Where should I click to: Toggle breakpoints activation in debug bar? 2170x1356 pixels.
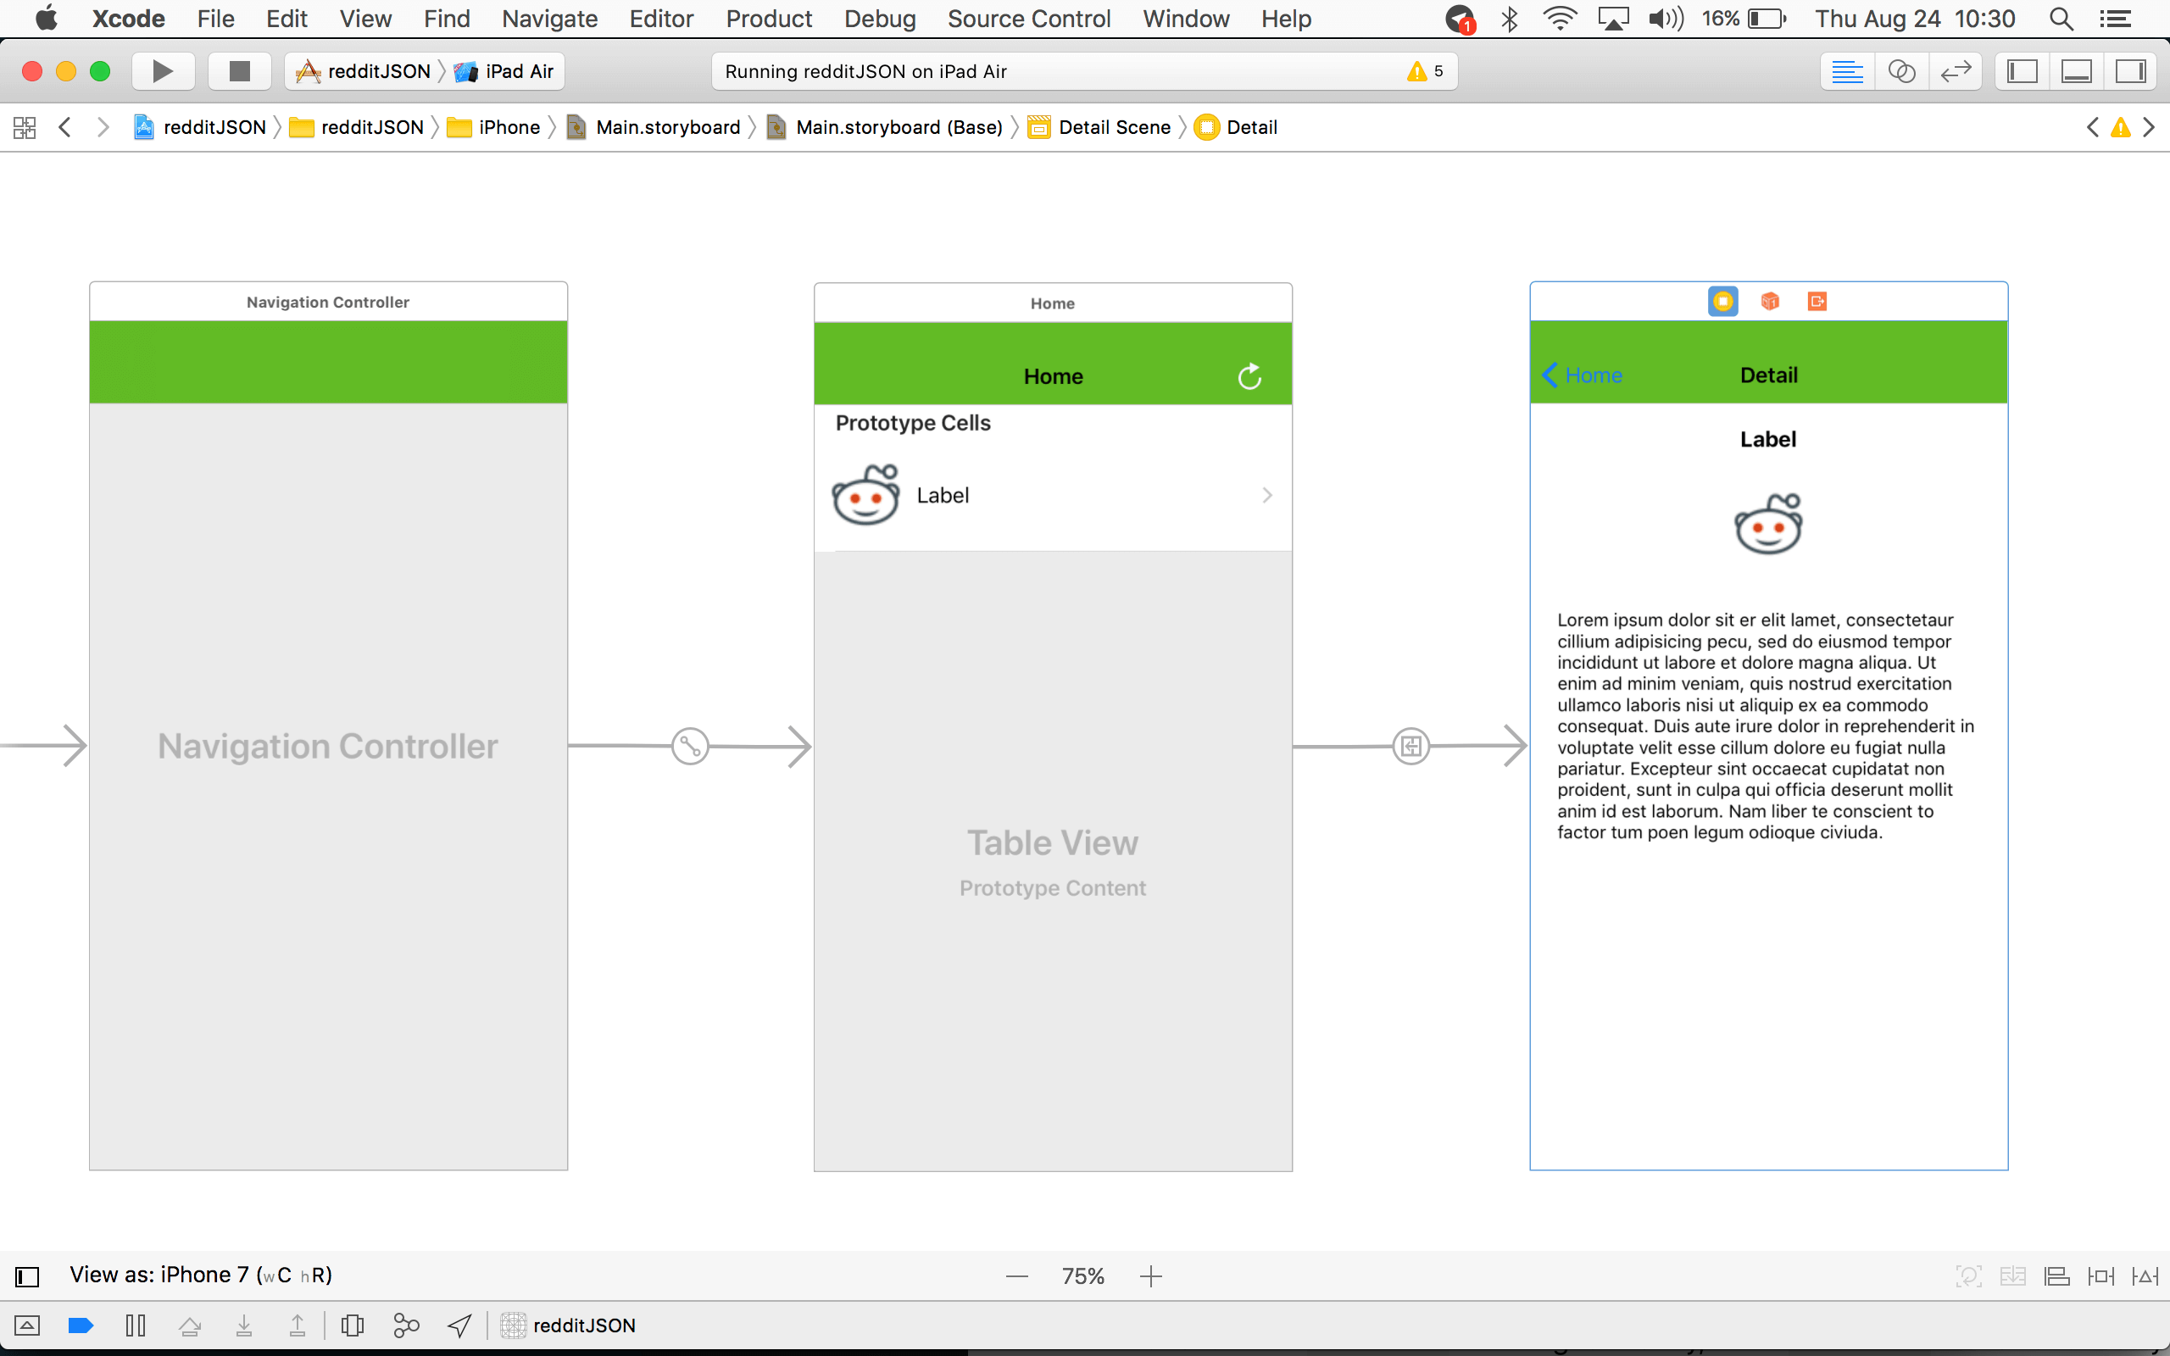(x=81, y=1325)
